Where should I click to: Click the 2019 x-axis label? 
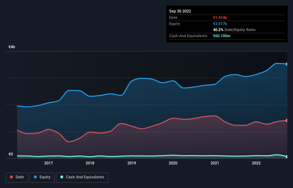tap(132, 163)
